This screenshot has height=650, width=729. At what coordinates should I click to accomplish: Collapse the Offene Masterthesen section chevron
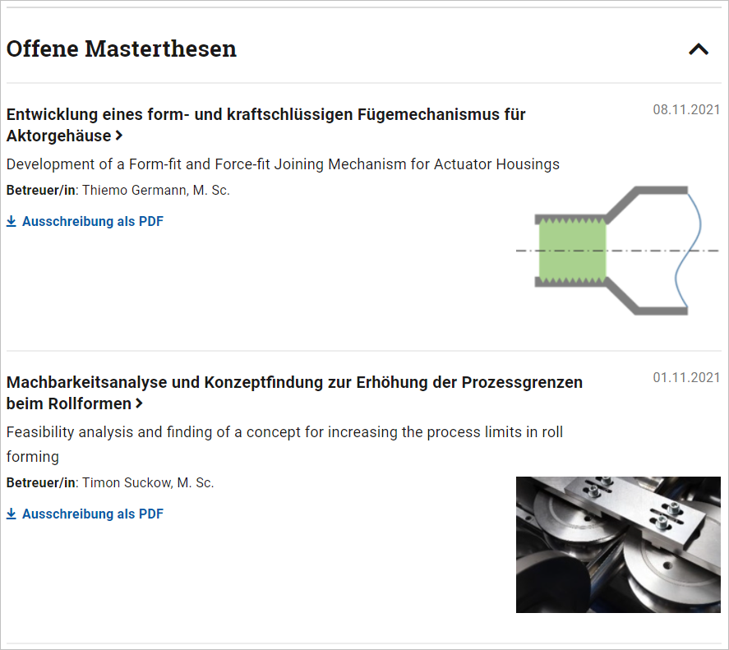pos(699,49)
